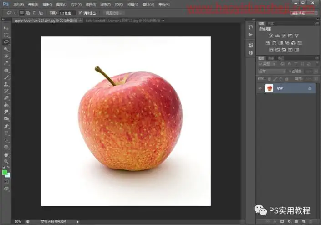
Task: Click the foreground green color swatch
Action: pos(5,172)
